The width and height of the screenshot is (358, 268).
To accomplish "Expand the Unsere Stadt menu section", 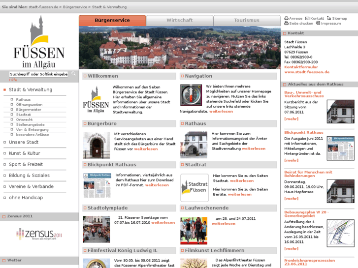I will 23,142.
